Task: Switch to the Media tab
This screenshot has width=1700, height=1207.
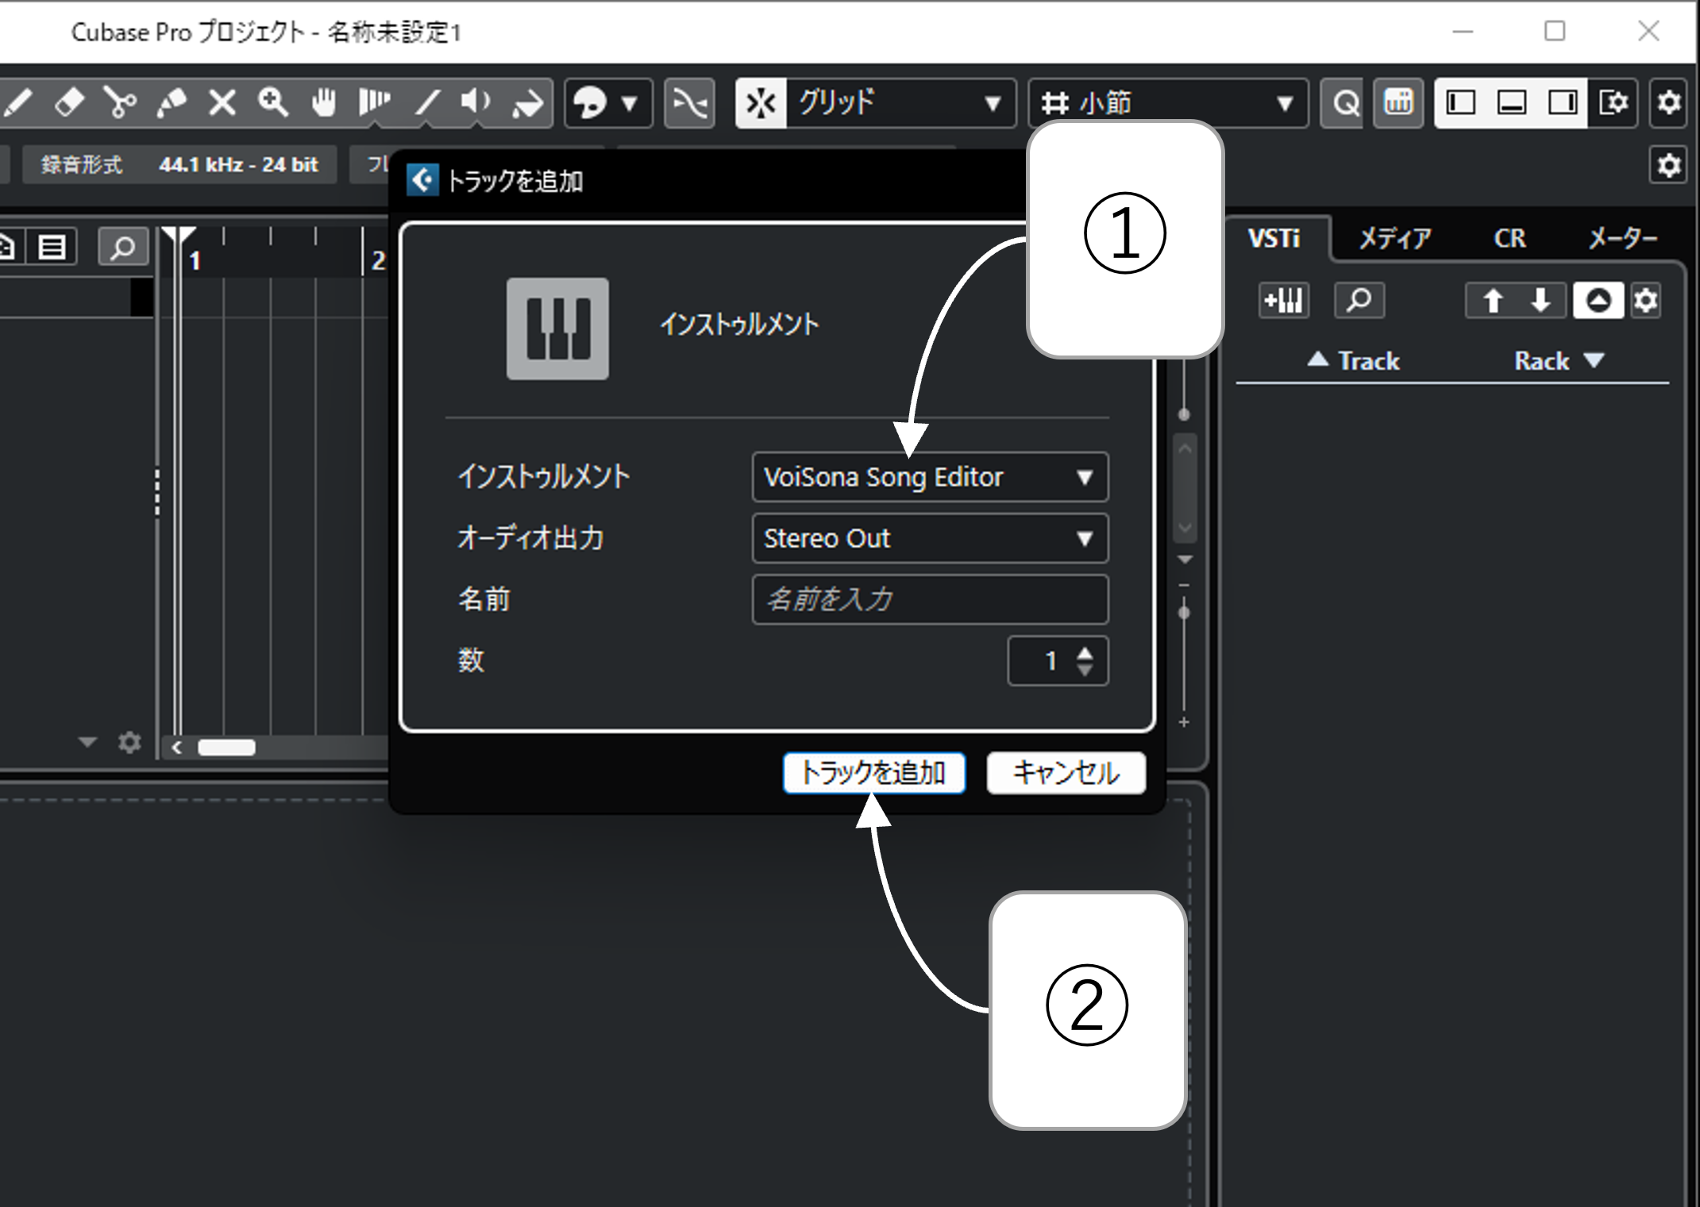Action: click(1395, 238)
